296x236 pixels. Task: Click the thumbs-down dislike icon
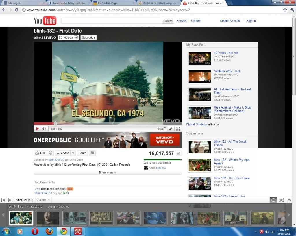click(x=51, y=153)
